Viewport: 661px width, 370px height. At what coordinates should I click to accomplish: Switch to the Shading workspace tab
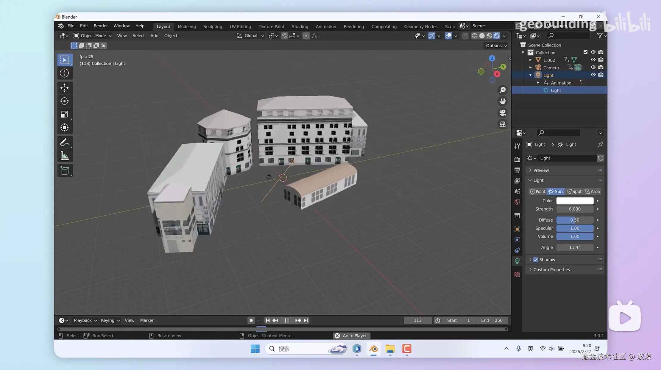coord(300,26)
